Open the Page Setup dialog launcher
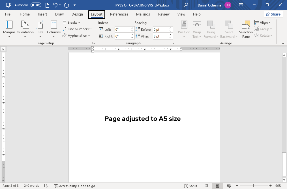This screenshot has height=189, width=287. click(93, 43)
